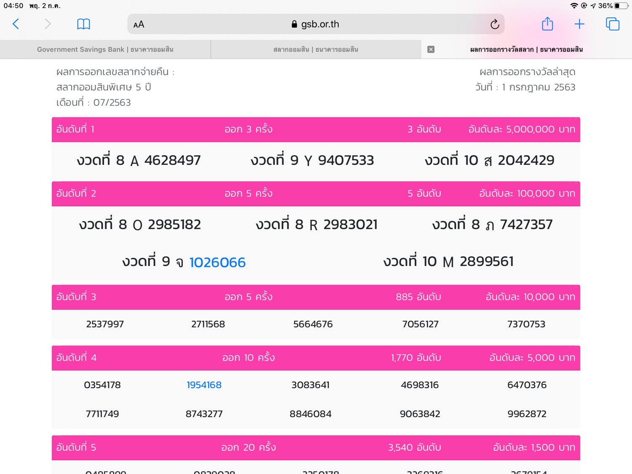The width and height of the screenshot is (632, 474).
Task: Tap the อันดับที่ 2 header label
Action: coord(76,193)
